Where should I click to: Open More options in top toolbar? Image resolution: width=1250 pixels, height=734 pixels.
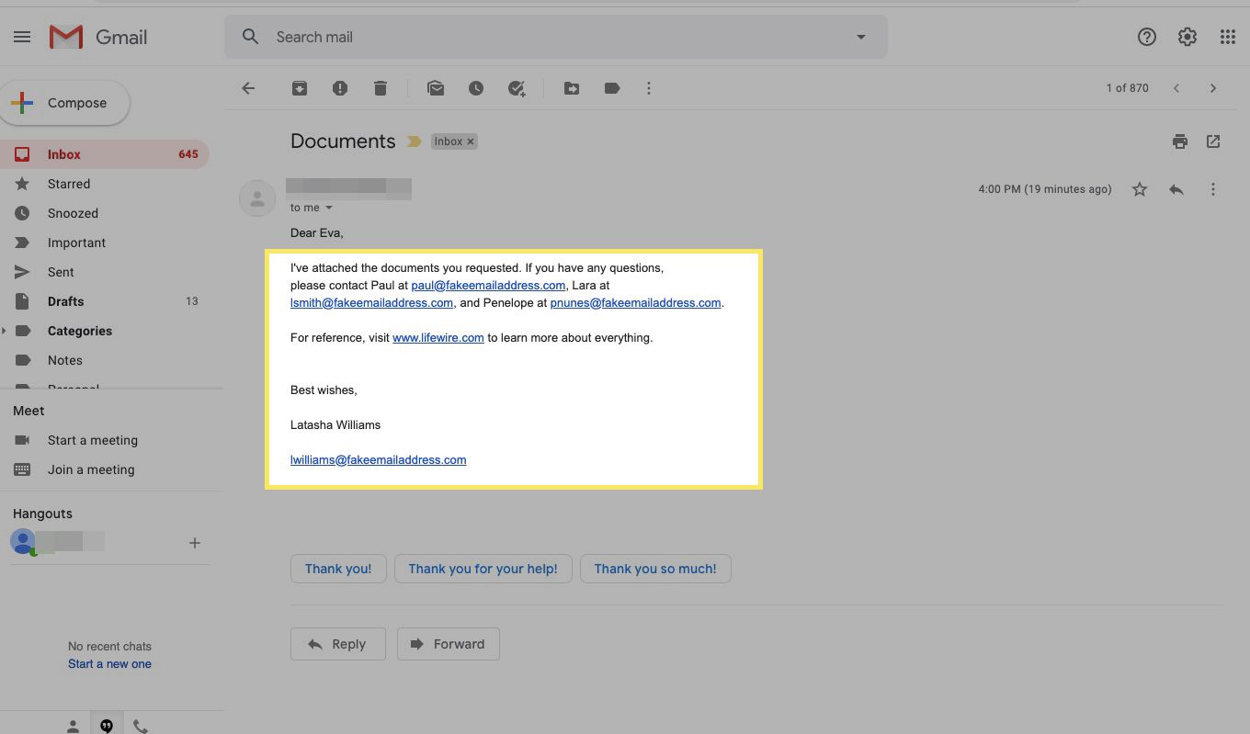tap(649, 88)
